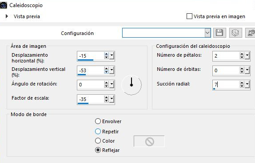Increase Número de pétalos with up arrow
The width and height of the screenshot is (255, 163).
tap(242, 54)
